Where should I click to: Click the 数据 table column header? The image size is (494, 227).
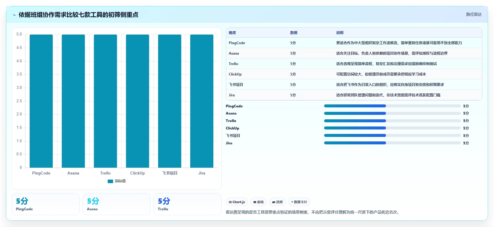294,33
